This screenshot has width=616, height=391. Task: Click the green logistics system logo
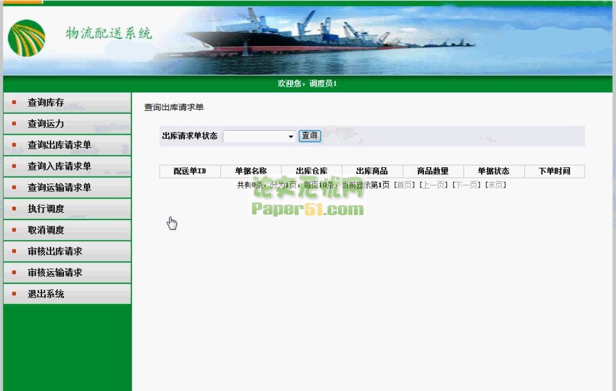(26, 38)
